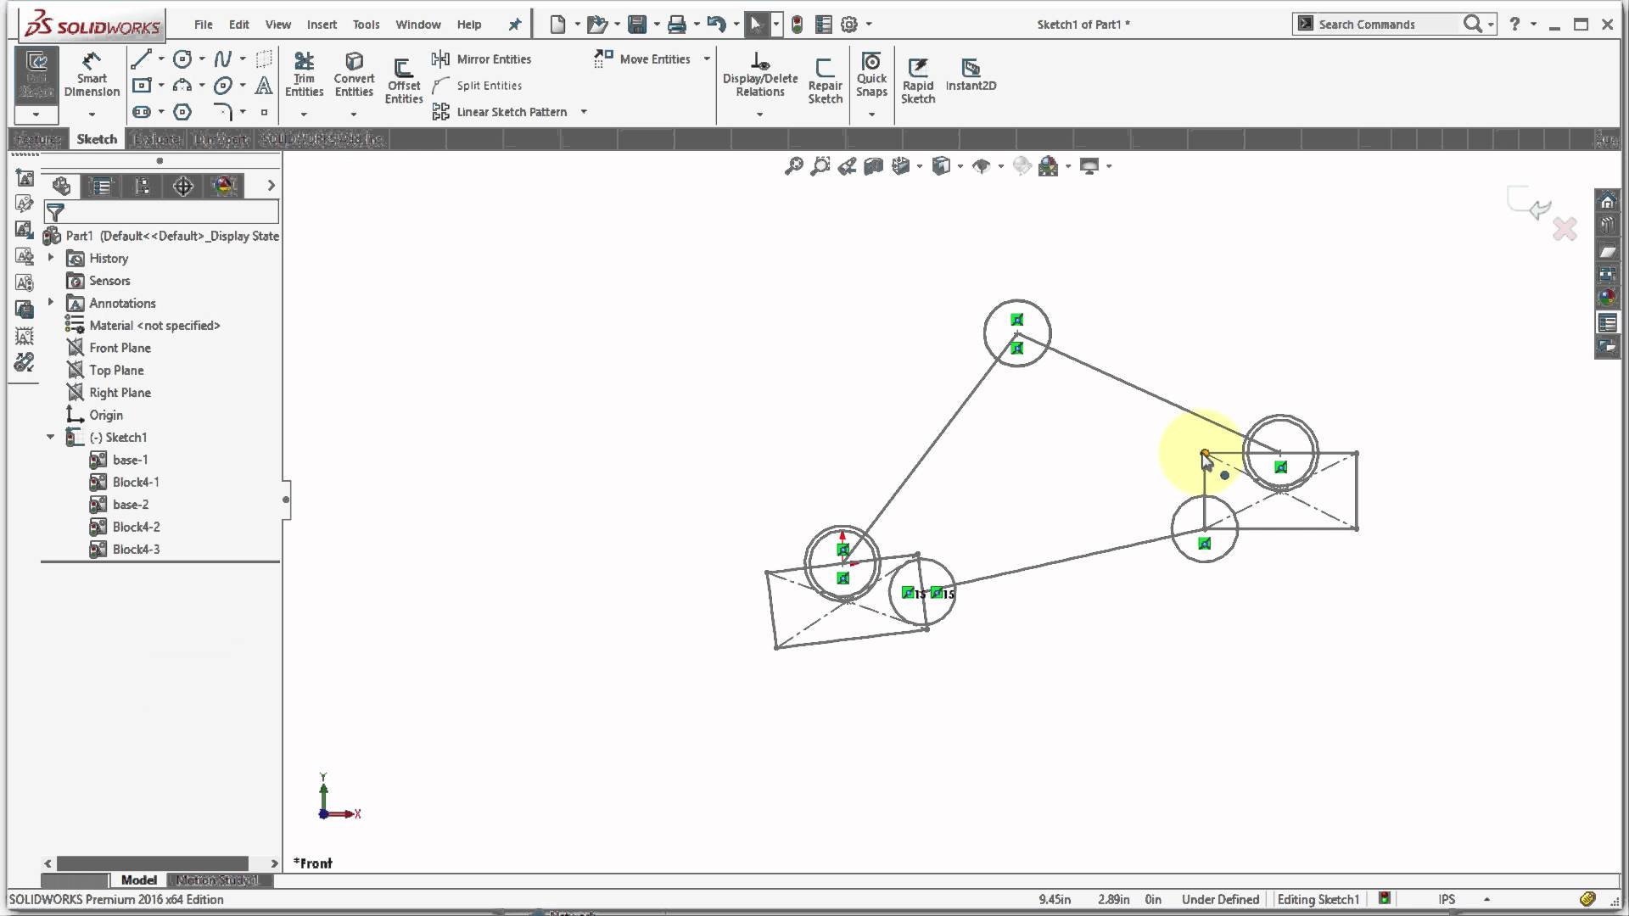1629x916 pixels.
Task: Select the Offset Entities tool
Action: pos(403,76)
